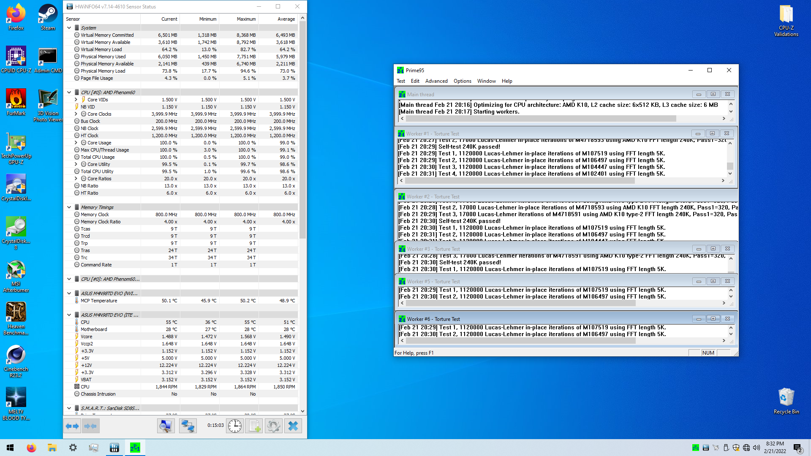Click HWiNFO expand columns arrows button
The image size is (811, 456).
(x=72, y=426)
